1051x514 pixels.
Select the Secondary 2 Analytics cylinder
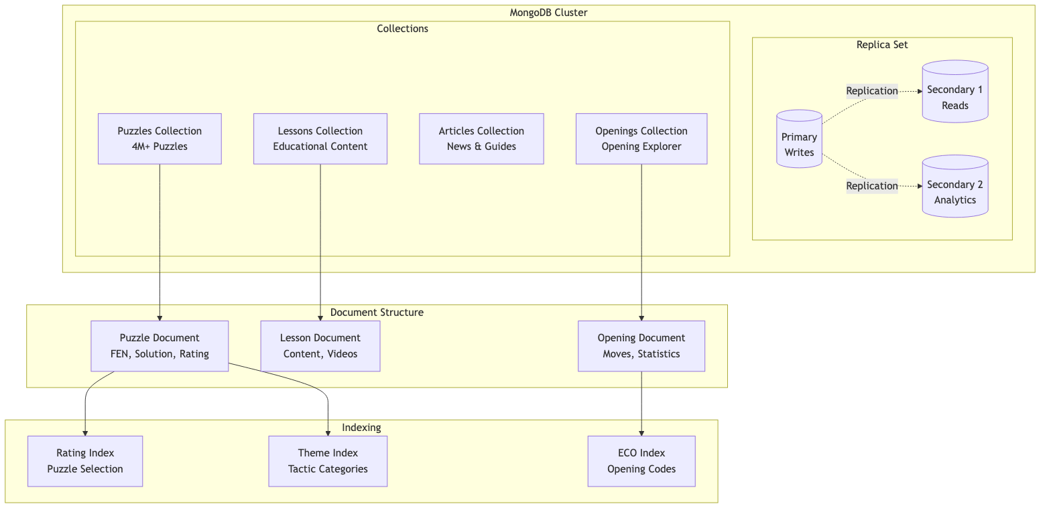[x=955, y=186]
